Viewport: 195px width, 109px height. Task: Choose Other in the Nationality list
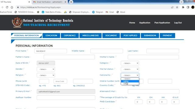[130, 84]
